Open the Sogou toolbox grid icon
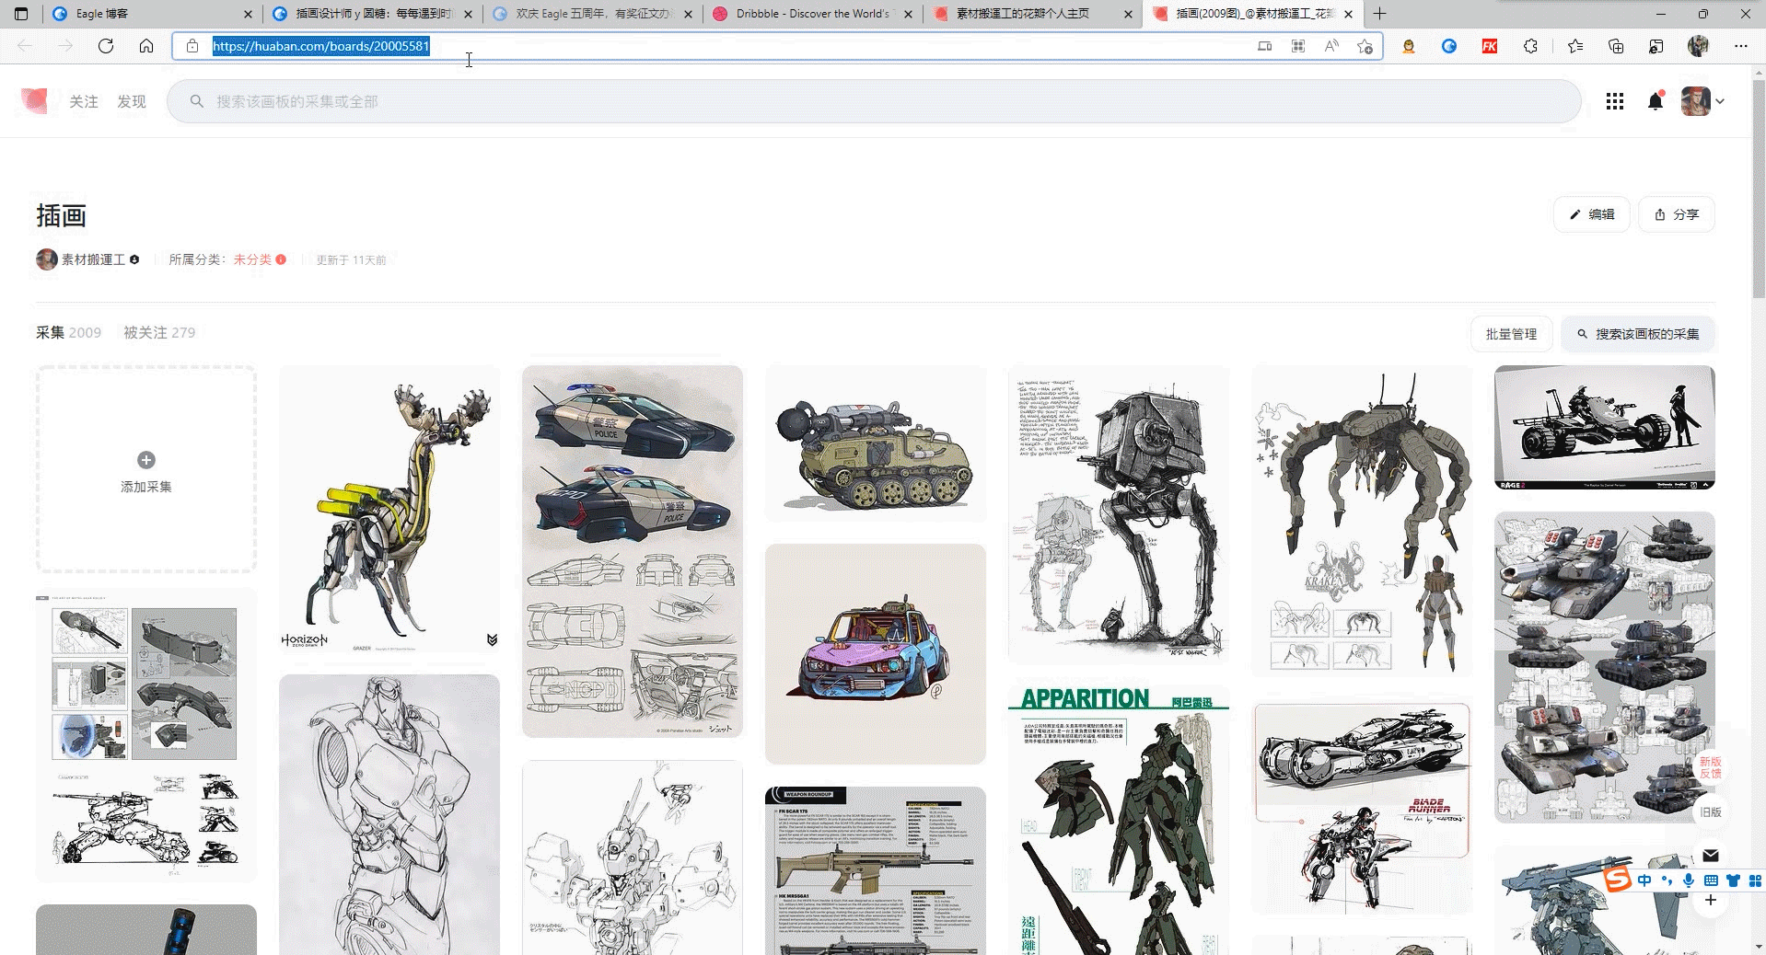The width and height of the screenshot is (1766, 955). [x=1755, y=881]
